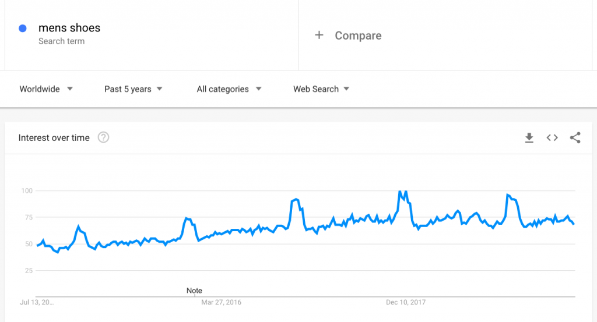Click the Search term subtitle label
Image resolution: width=597 pixels, height=322 pixels.
click(x=61, y=41)
